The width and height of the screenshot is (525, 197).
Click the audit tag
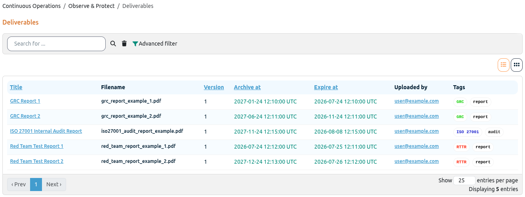(x=494, y=132)
